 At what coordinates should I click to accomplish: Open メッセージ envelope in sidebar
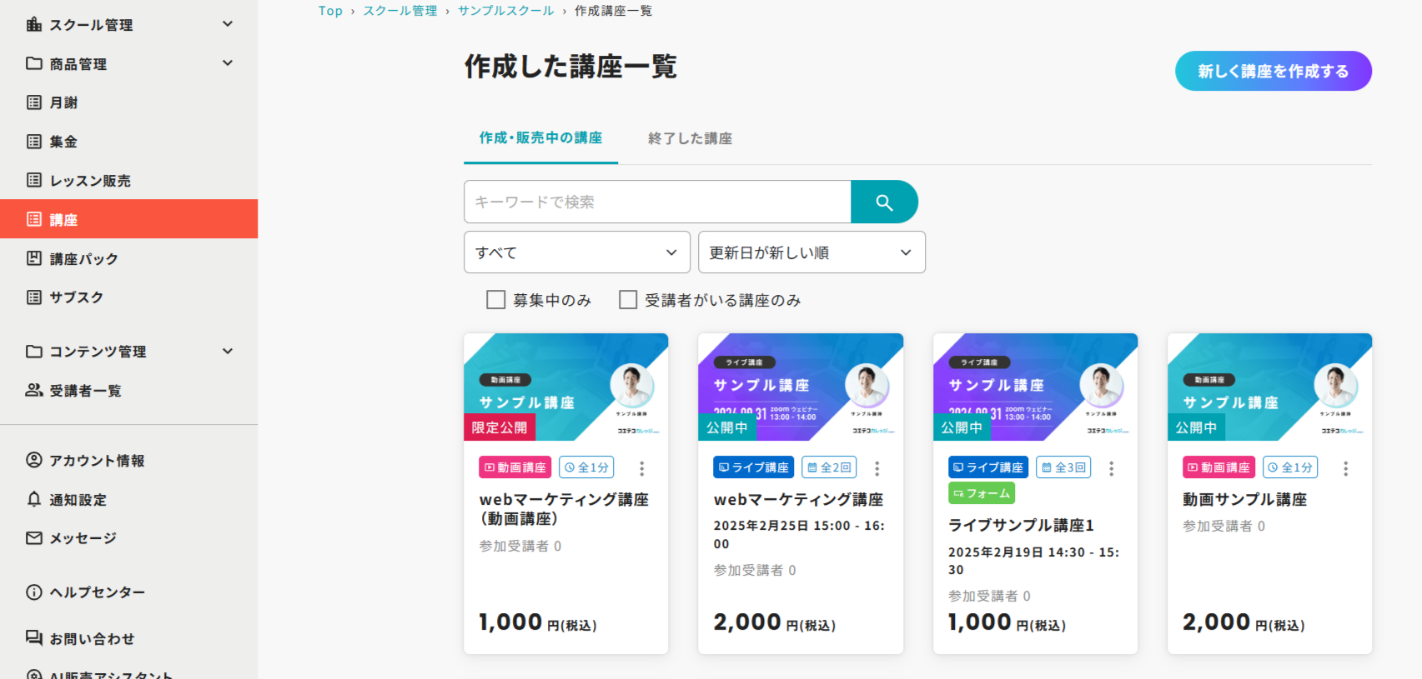(x=82, y=538)
